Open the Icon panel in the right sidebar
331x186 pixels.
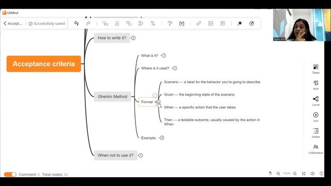pyautogui.click(x=316, y=117)
